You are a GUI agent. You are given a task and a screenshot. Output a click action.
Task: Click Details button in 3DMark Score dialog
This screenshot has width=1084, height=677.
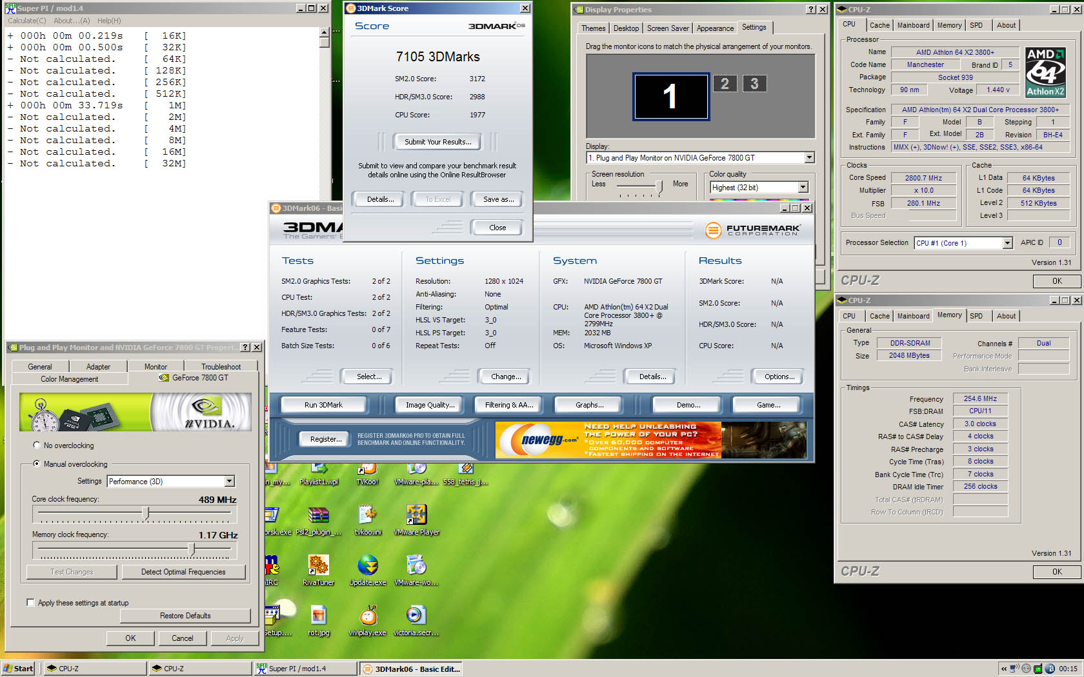tap(380, 199)
